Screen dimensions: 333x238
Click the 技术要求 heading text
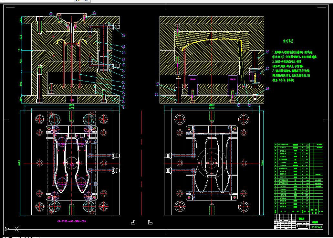(288, 41)
